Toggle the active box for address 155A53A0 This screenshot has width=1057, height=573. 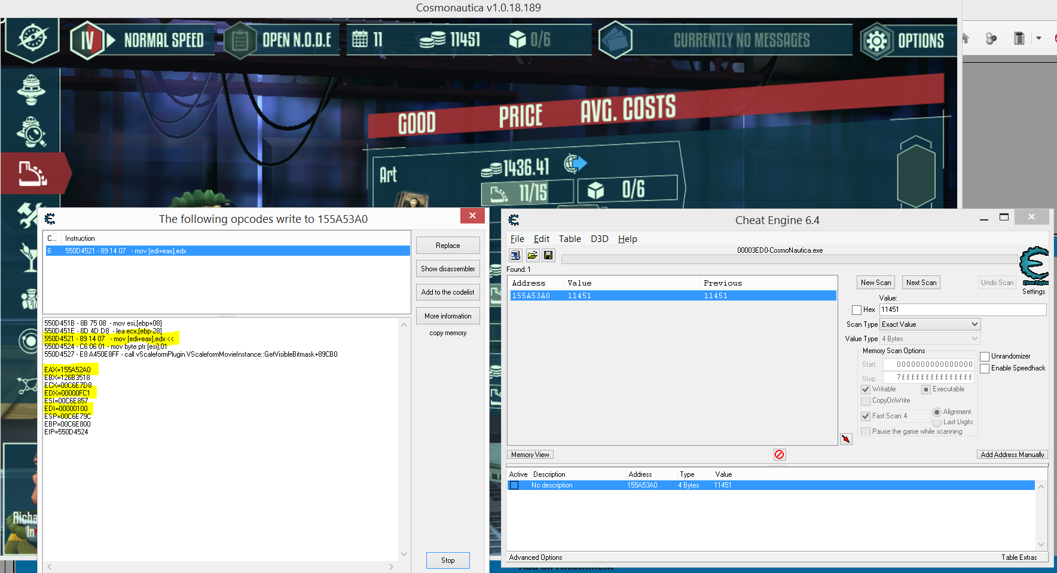click(514, 485)
